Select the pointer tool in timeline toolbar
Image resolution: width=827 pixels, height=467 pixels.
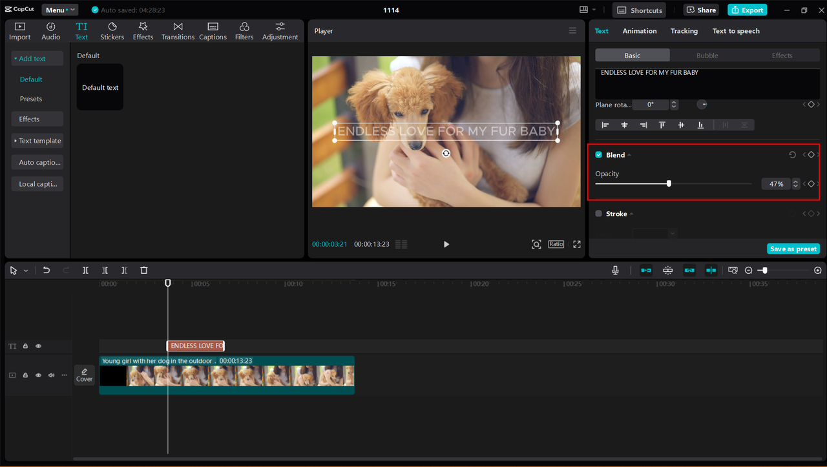tap(14, 271)
